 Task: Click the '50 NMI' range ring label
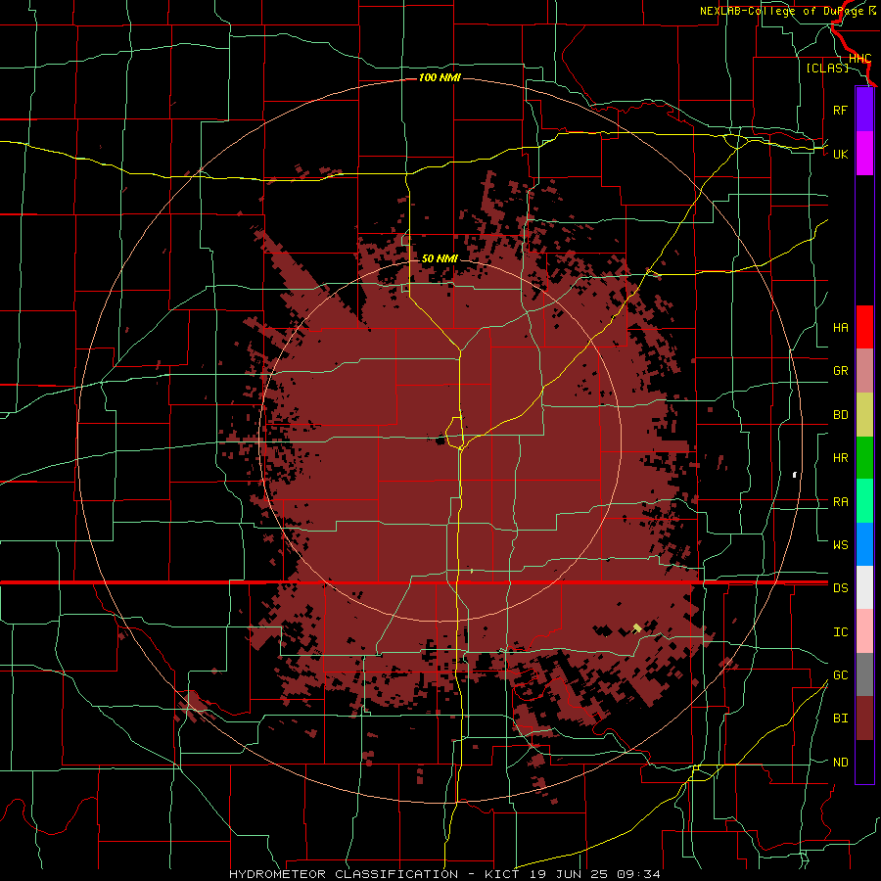coord(440,258)
